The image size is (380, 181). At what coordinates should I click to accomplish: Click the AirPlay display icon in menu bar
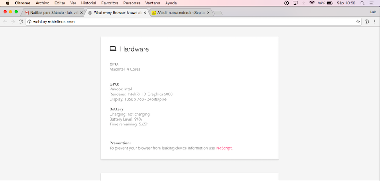click(x=295, y=3)
